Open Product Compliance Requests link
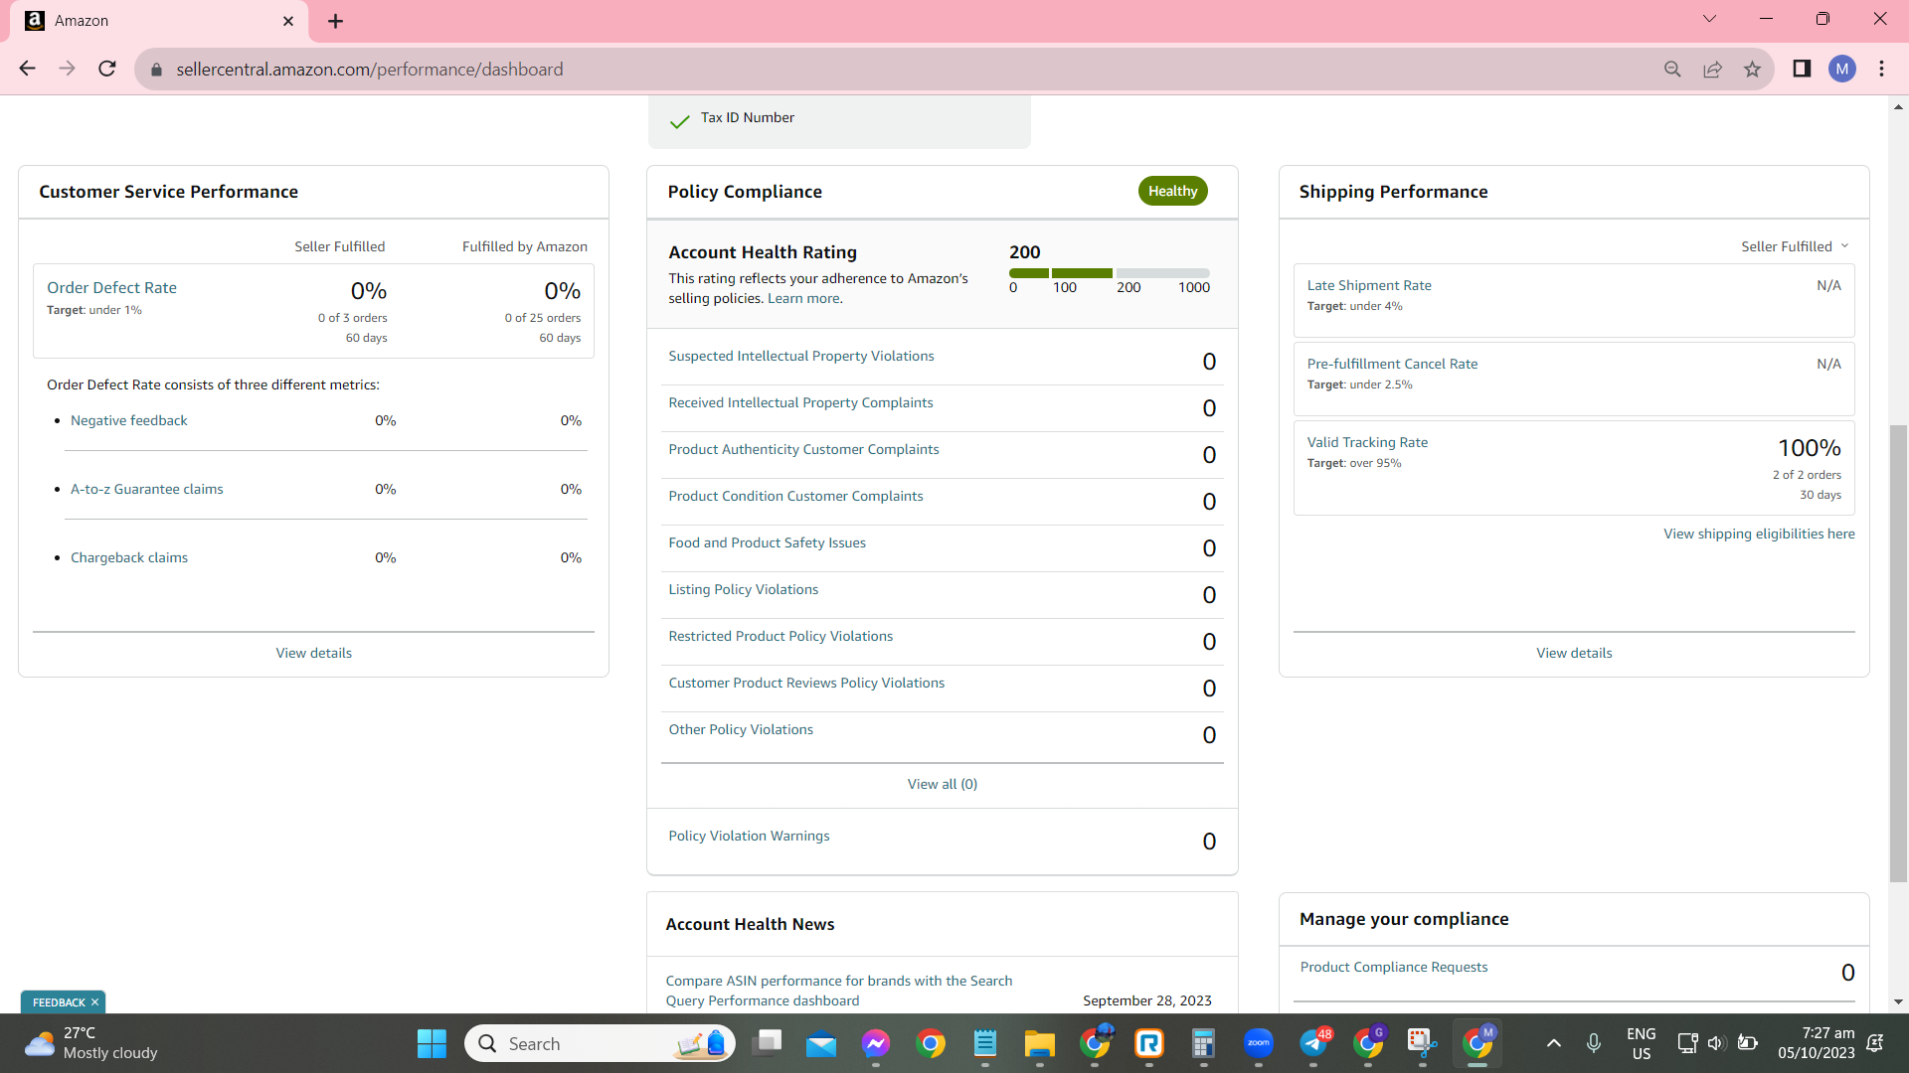The height and width of the screenshot is (1073, 1909). pos(1394,967)
